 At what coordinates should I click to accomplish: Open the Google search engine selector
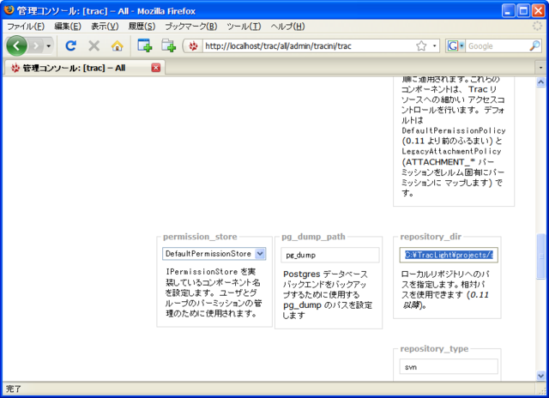tap(455, 45)
